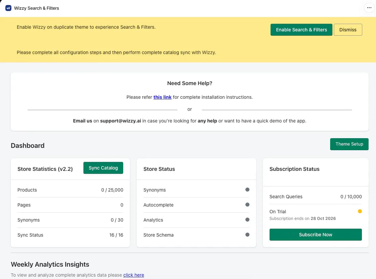Click the Autocomplete status dot

[247, 205]
